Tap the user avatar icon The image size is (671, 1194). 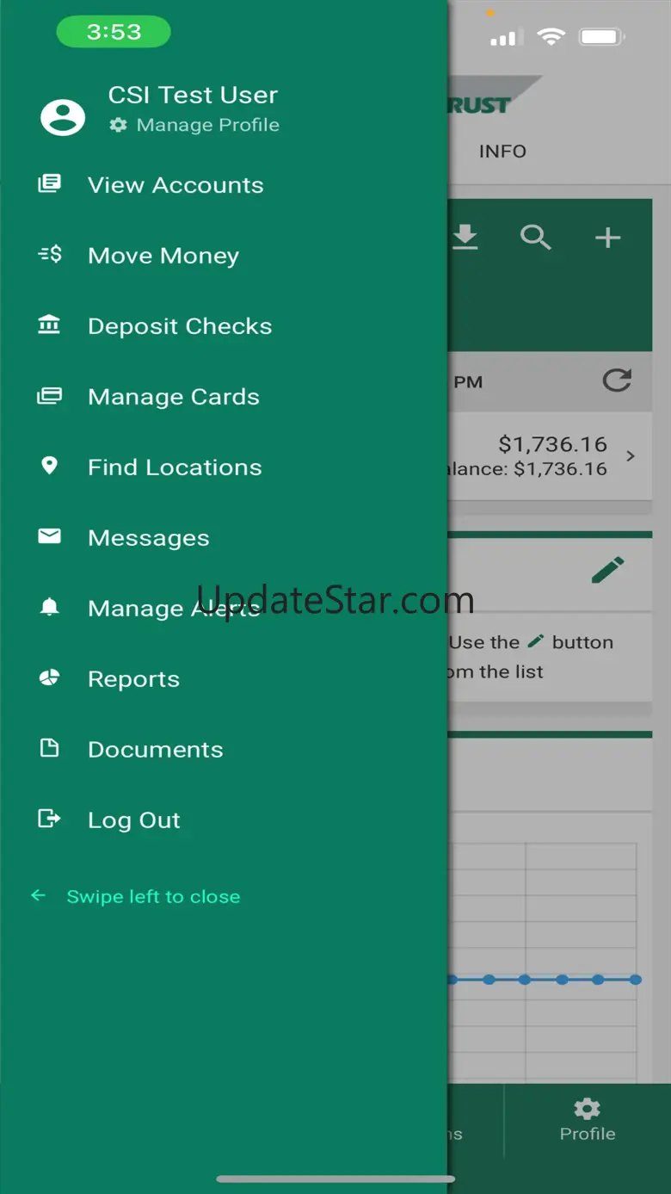click(63, 117)
